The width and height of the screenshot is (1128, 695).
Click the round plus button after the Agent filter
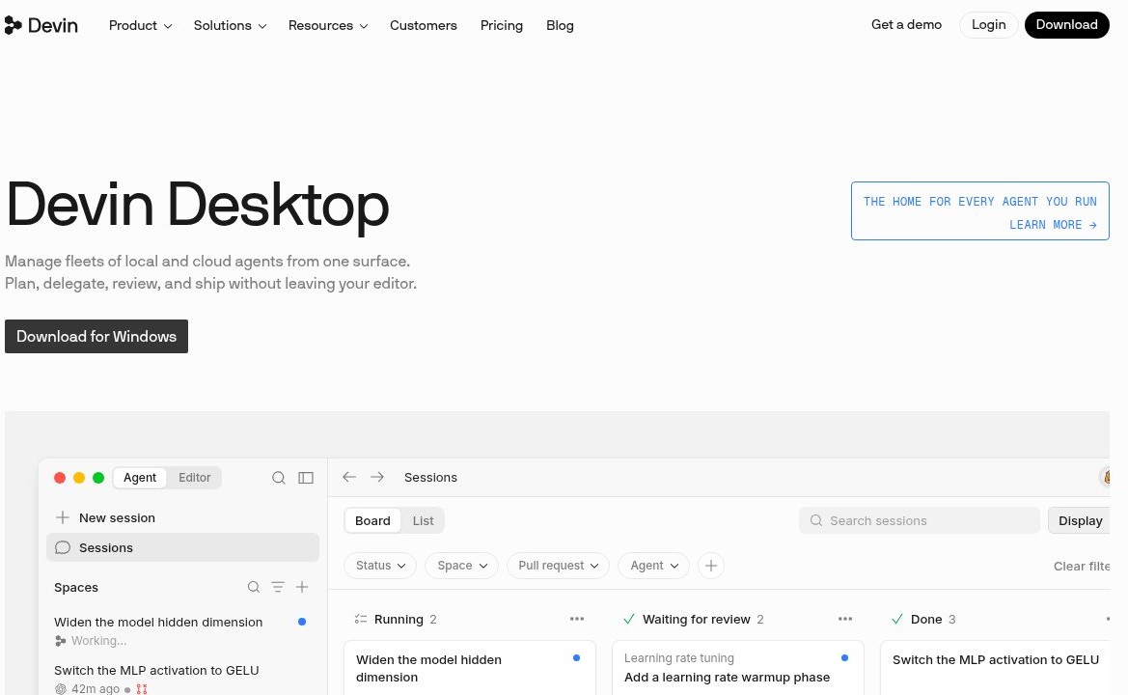click(x=711, y=566)
